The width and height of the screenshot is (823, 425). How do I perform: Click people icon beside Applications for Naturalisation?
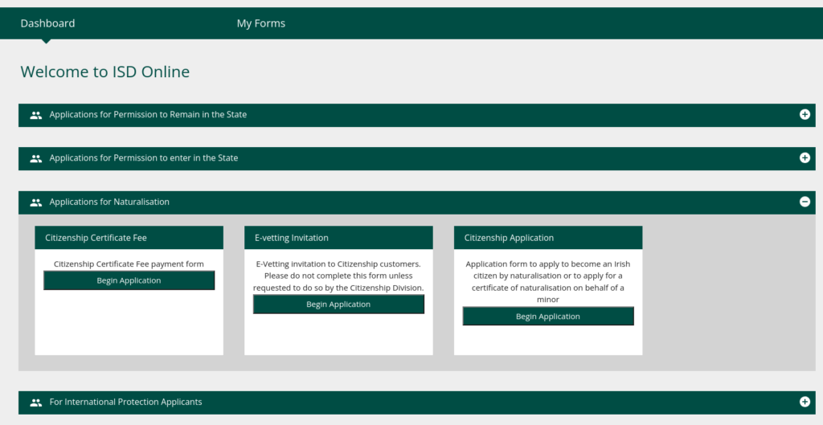(35, 202)
